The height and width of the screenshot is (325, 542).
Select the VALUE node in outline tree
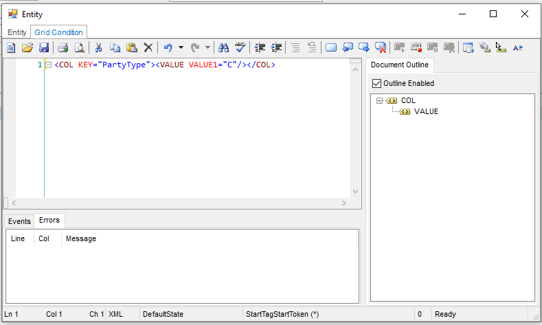point(426,111)
